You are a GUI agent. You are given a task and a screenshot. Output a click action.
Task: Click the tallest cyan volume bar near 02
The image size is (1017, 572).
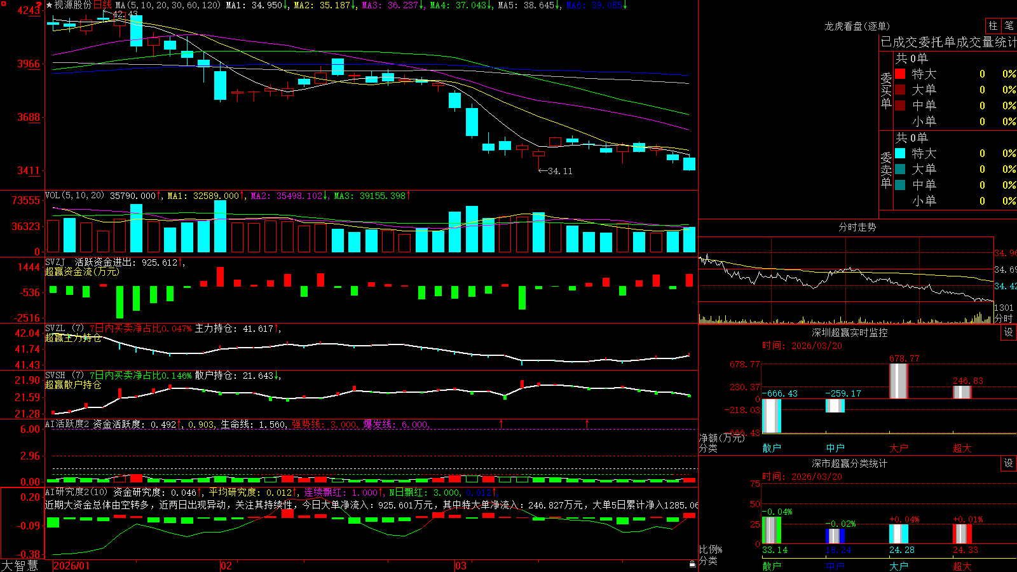221,226
